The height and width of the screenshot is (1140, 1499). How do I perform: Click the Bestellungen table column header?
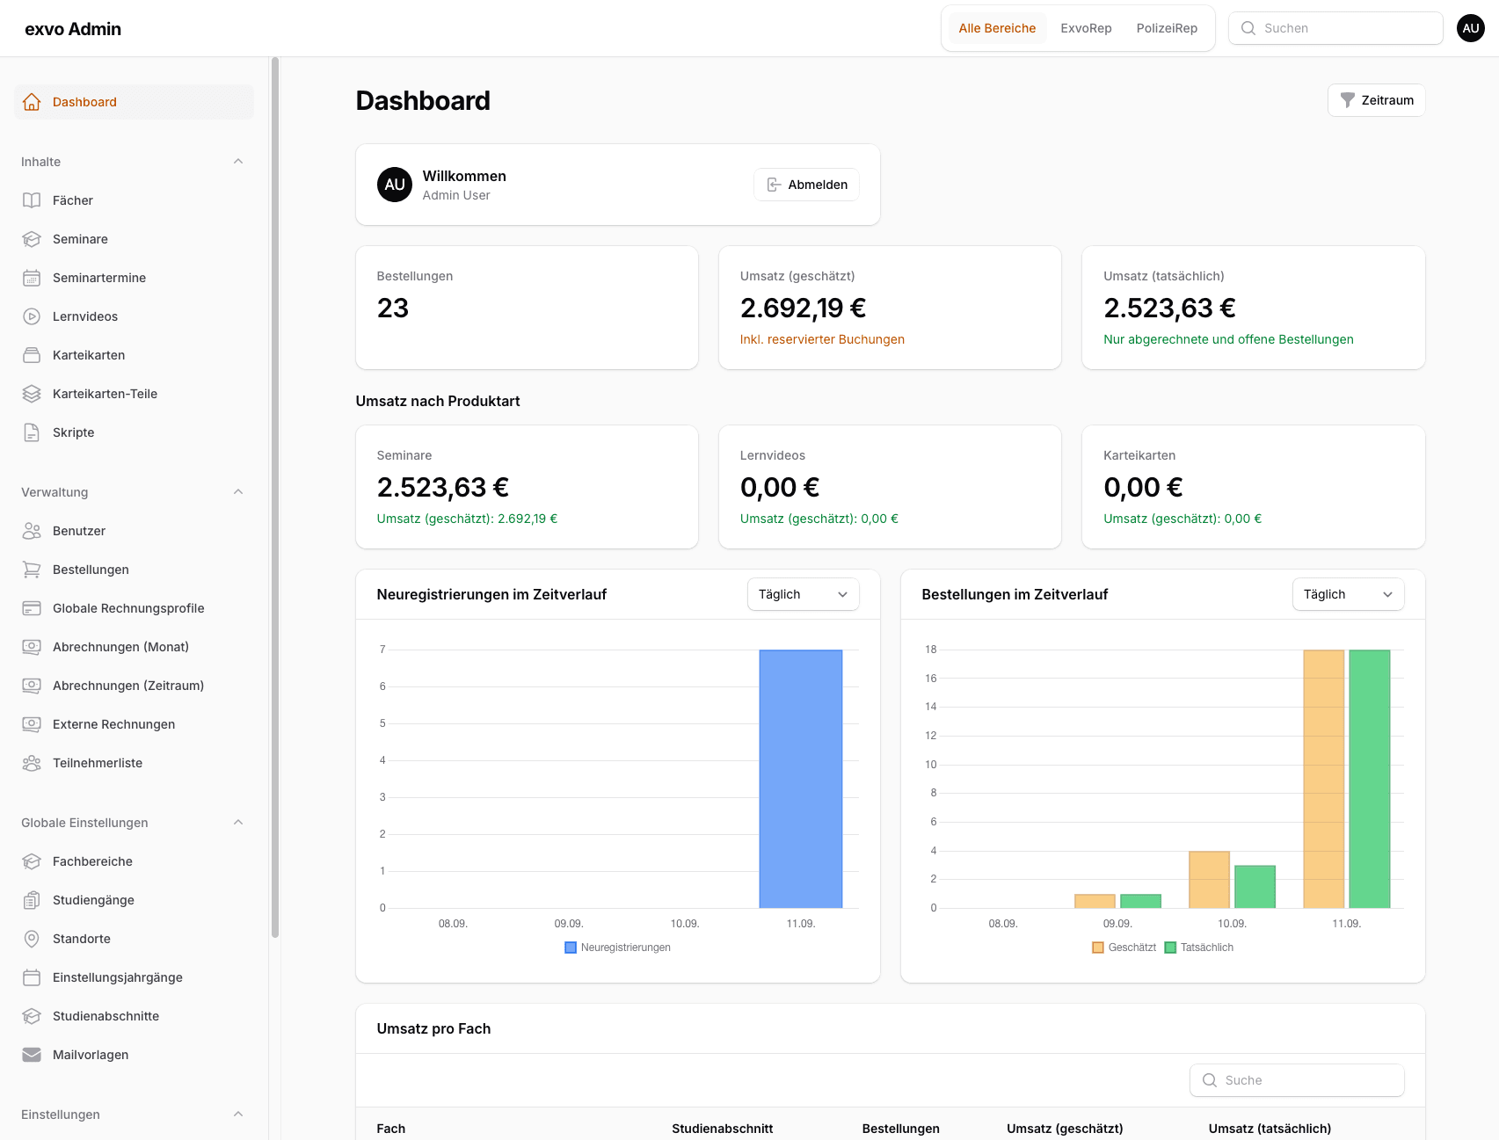tap(900, 1129)
